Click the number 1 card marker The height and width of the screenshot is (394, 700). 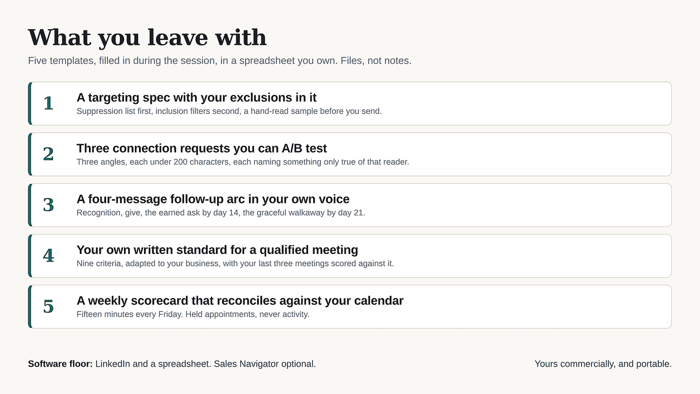48,104
